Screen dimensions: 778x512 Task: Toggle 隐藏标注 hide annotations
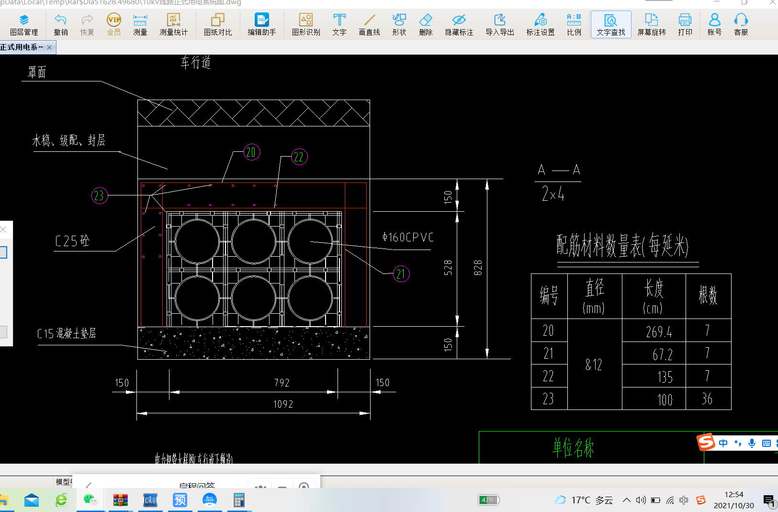click(459, 24)
